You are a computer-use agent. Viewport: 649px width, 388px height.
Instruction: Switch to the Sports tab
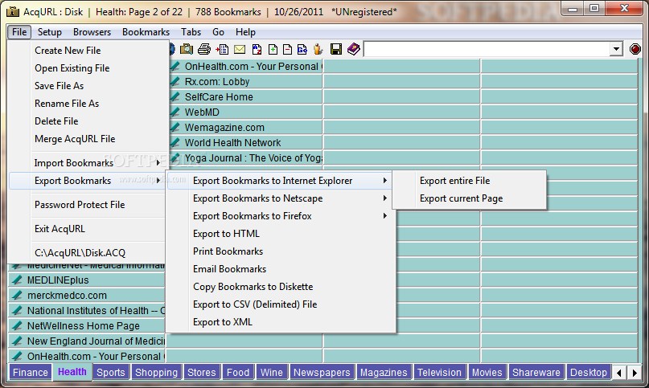110,372
